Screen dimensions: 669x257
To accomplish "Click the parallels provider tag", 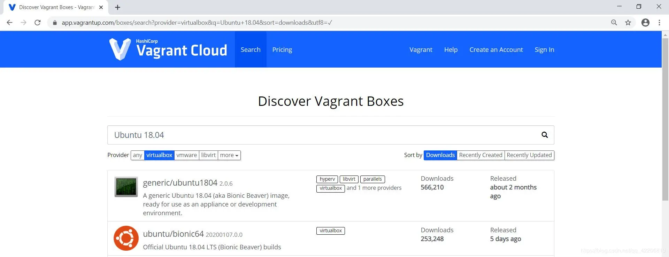I will (372, 179).
